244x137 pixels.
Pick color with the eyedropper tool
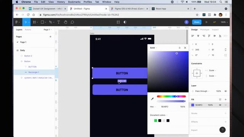click(152, 99)
